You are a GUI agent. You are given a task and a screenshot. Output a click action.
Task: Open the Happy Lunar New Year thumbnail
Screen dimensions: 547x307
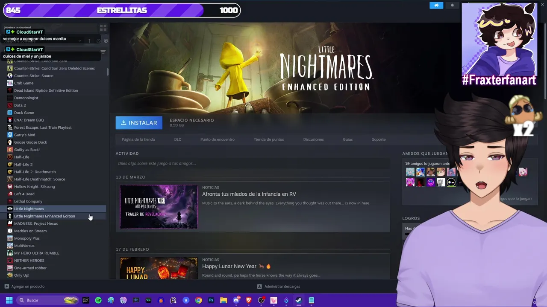coord(159,268)
